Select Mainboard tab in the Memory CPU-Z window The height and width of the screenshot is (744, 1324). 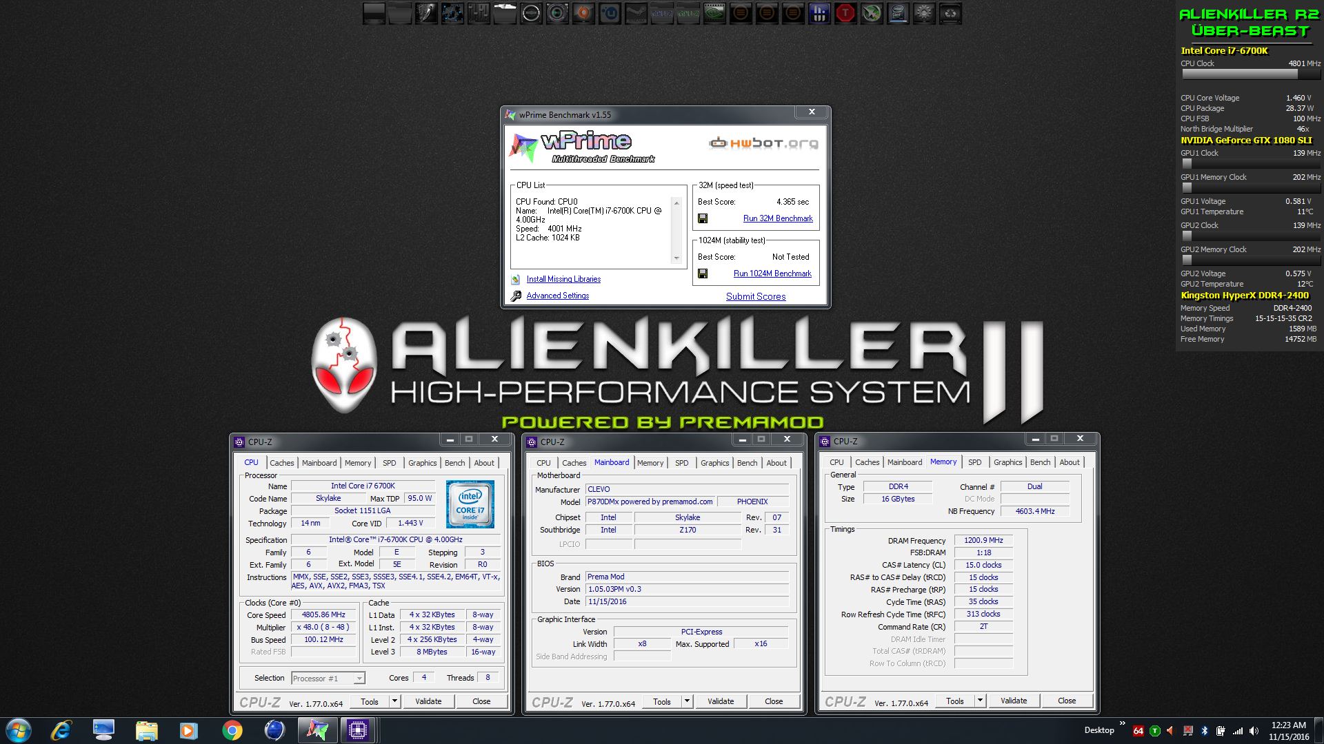coord(904,462)
